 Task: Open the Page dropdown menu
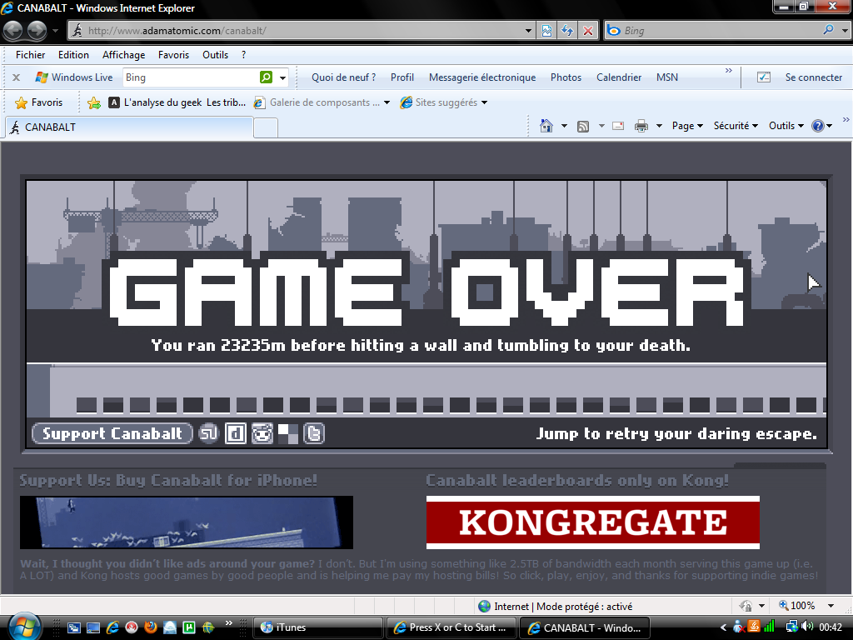687,126
